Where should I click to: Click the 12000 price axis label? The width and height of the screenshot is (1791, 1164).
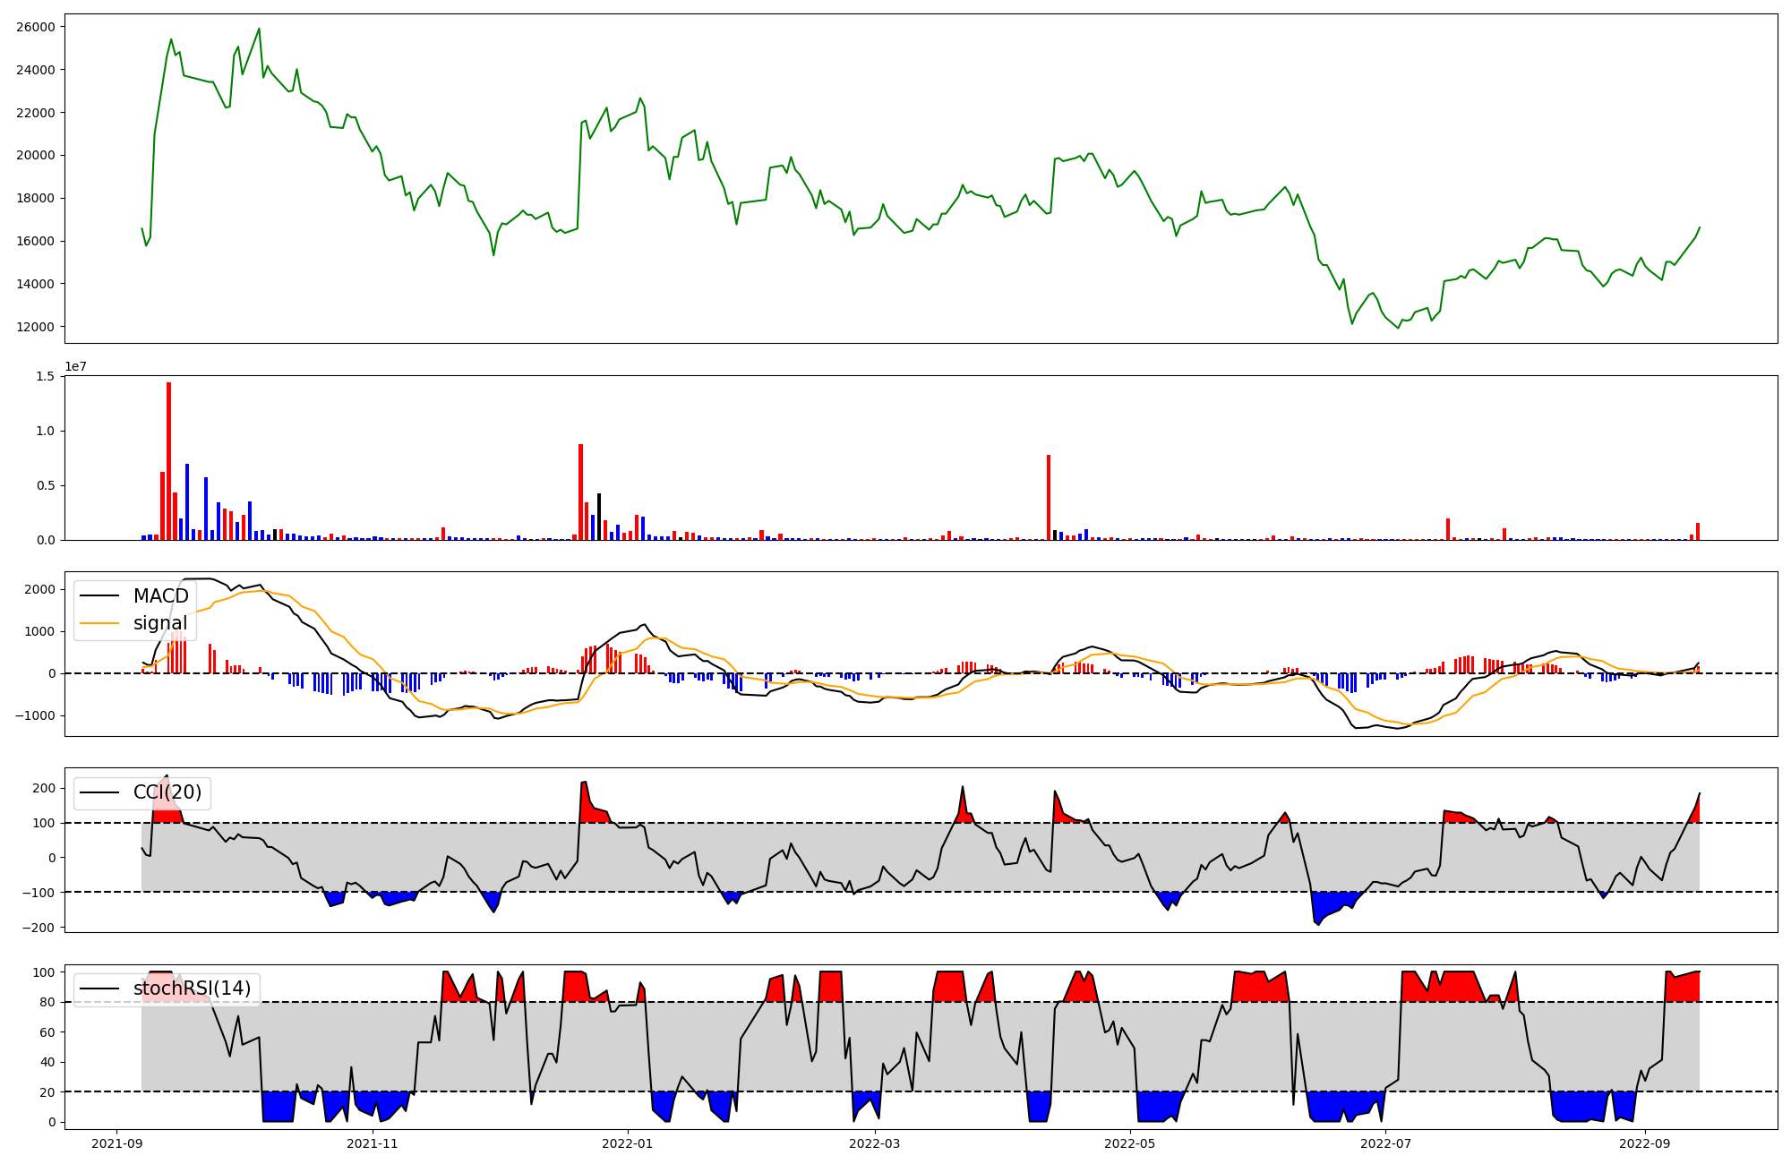click(36, 327)
